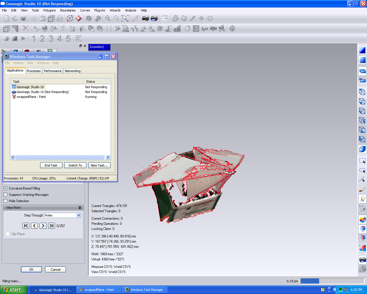The image size is (367, 294).
Task: Click the New document icon in the toolbar
Action: pos(6,18)
